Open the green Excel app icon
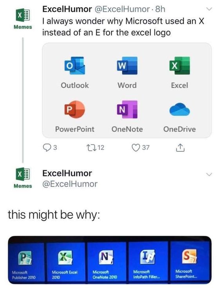The width and height of the screenshot is (221, 294). [x=179, y=66]
